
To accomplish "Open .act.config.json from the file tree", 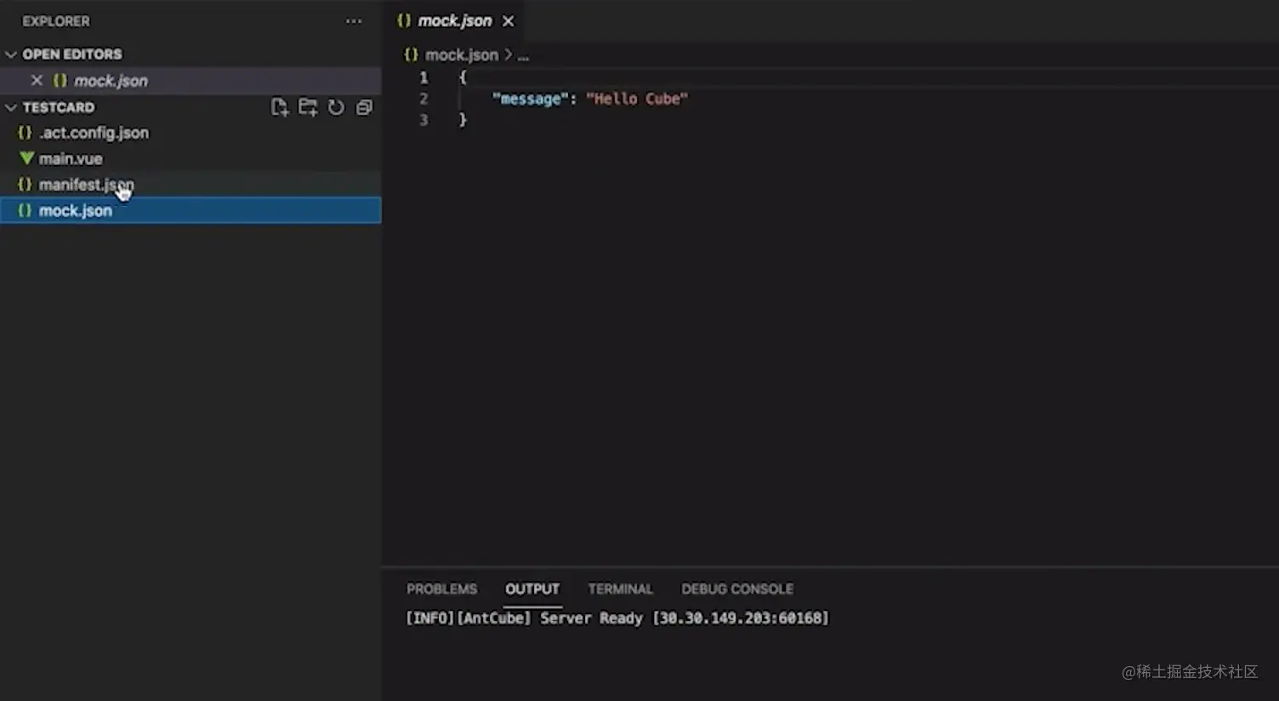I will click(190, 133).
